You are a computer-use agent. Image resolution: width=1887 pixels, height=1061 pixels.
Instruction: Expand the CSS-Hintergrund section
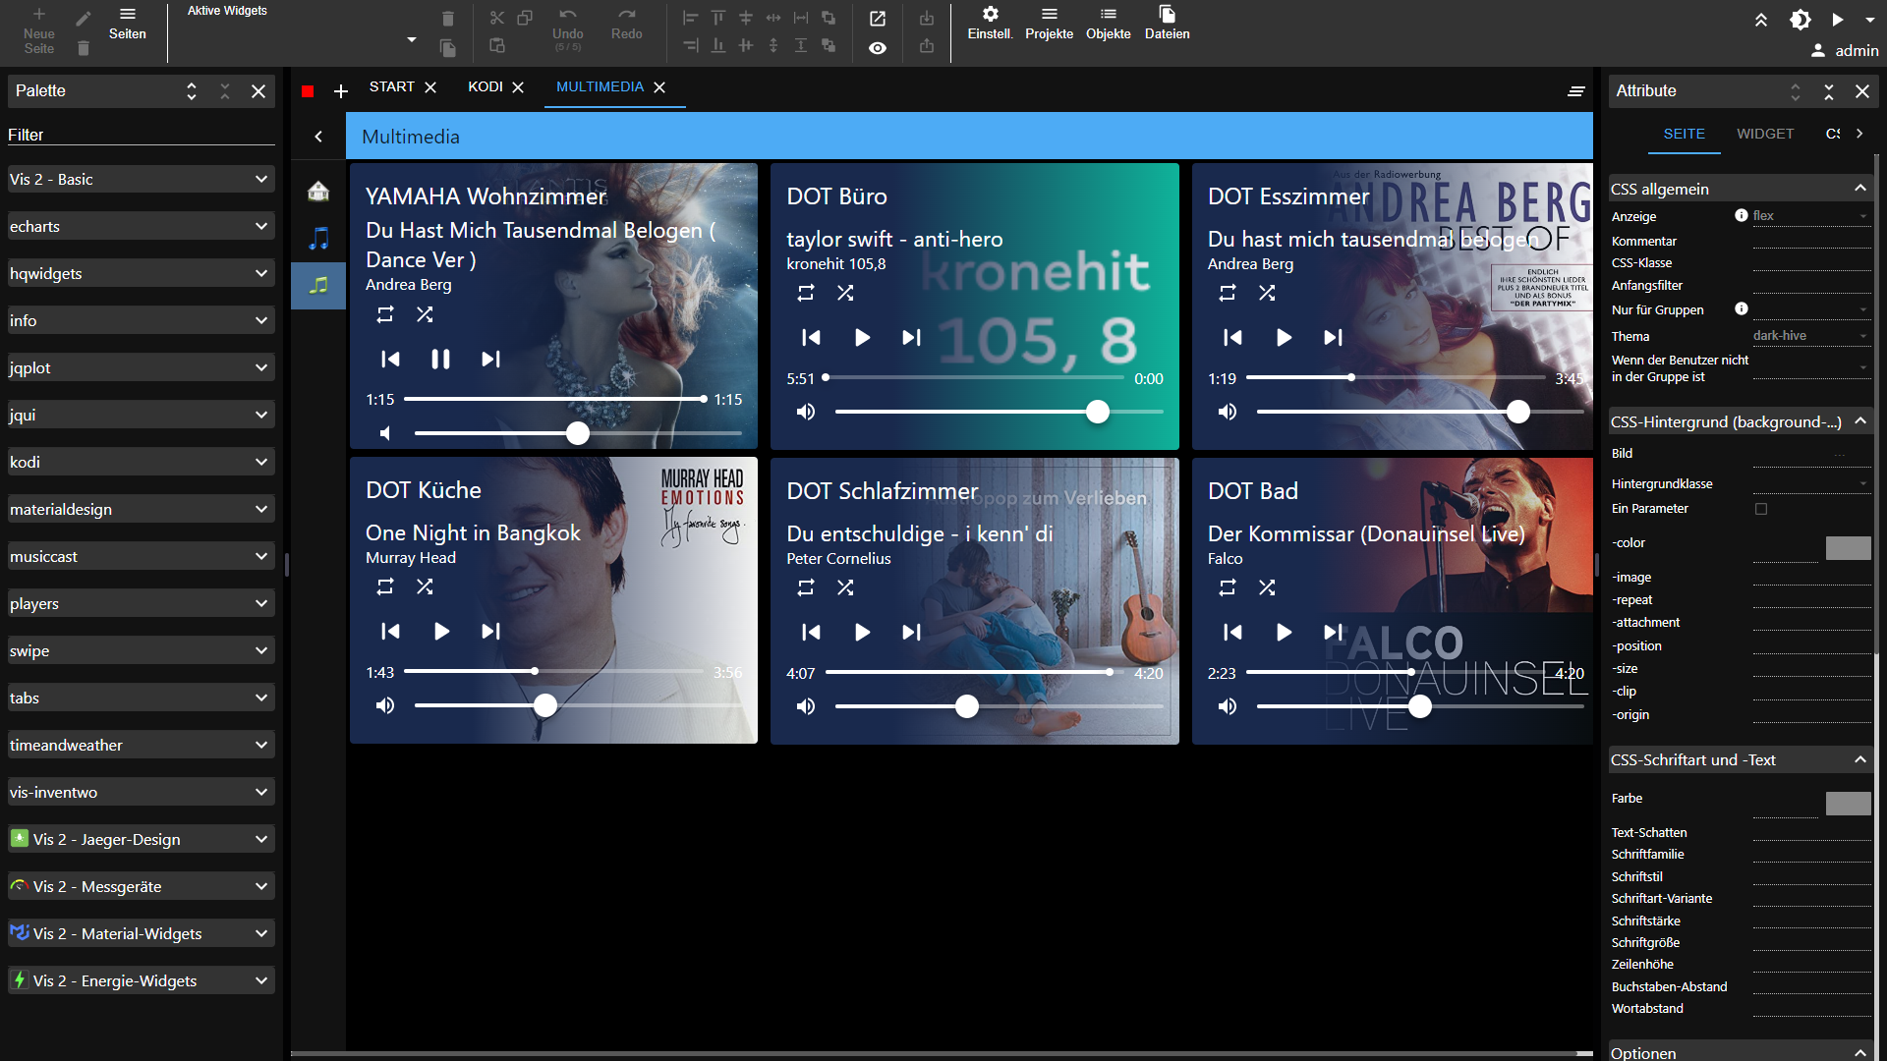(1856, 423)
